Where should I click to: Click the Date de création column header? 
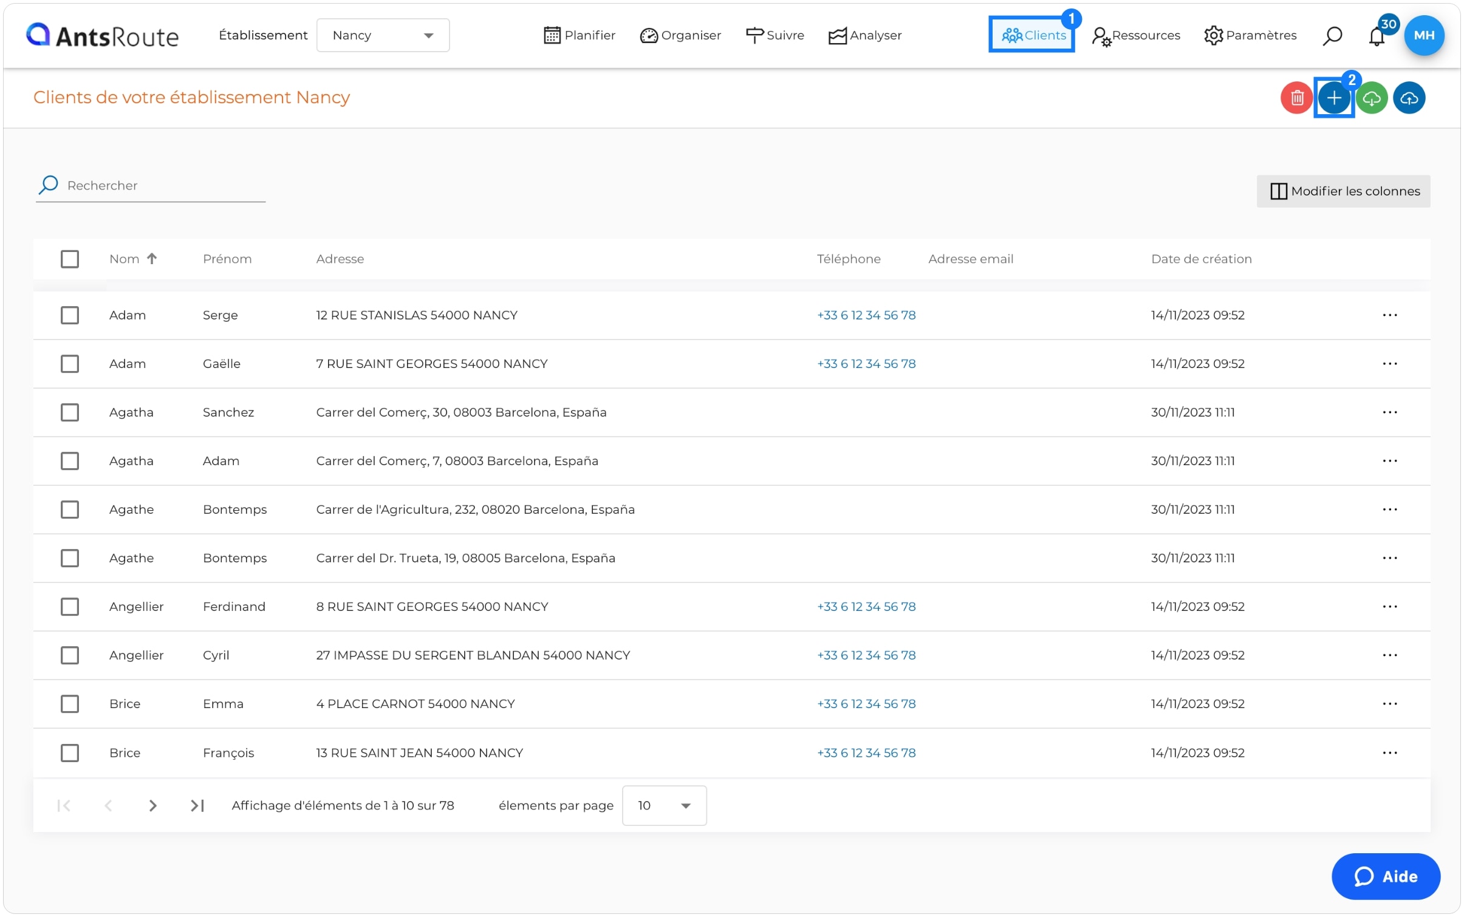tap(1201, 259)
